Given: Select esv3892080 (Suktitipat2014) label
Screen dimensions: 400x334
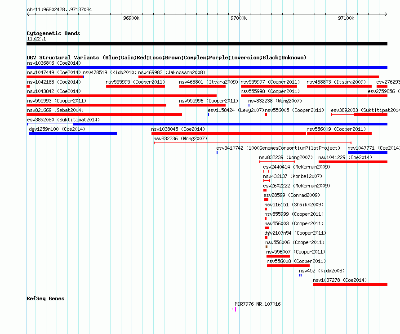Looking at the screenshot, I should pos(63,120).
